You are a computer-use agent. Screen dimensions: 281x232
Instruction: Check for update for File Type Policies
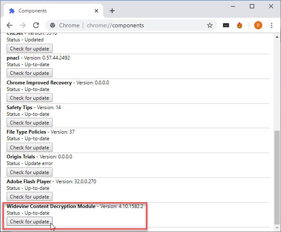pyautogui.click(x=29, y=147)
